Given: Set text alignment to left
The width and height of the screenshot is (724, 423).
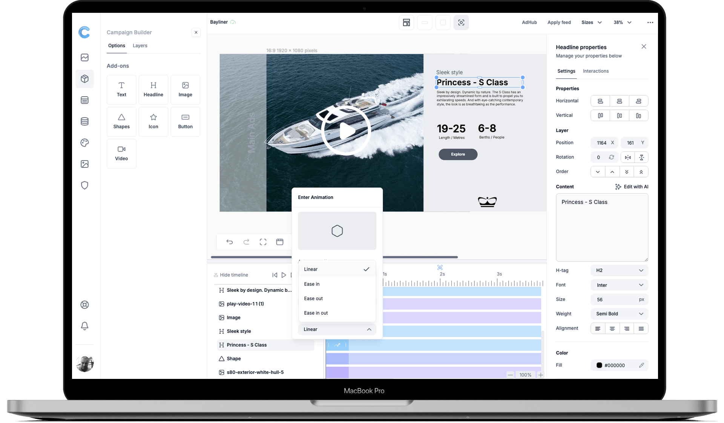Looking at the screenshot, I should tap(598, 329).
